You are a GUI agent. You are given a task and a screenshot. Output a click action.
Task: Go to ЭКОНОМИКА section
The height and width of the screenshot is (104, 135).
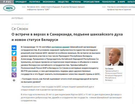[x=49, y=2]
